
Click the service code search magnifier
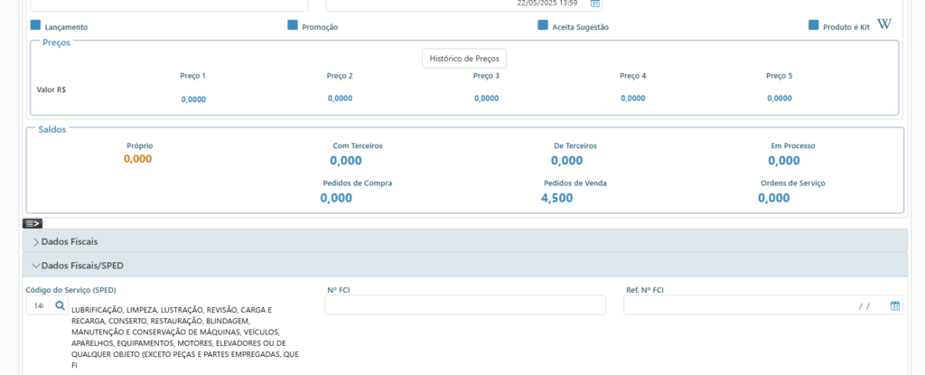[61, 306]
